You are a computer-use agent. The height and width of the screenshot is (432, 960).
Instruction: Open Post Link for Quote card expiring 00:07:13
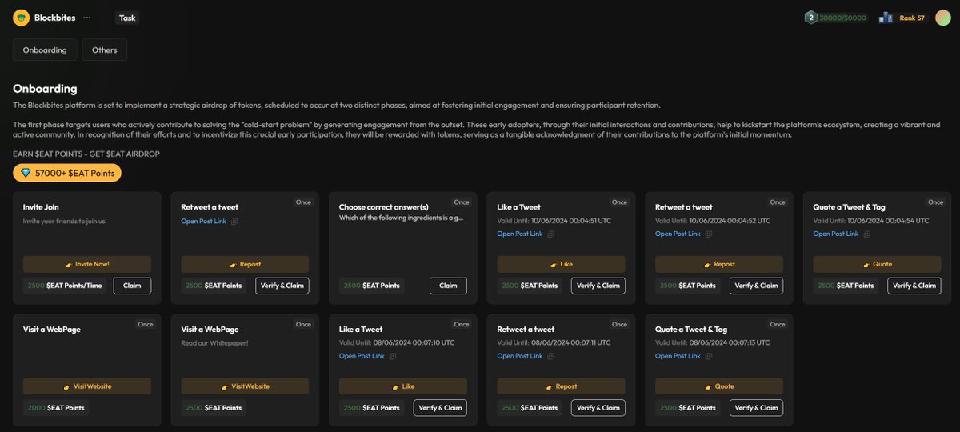[678, 356]
